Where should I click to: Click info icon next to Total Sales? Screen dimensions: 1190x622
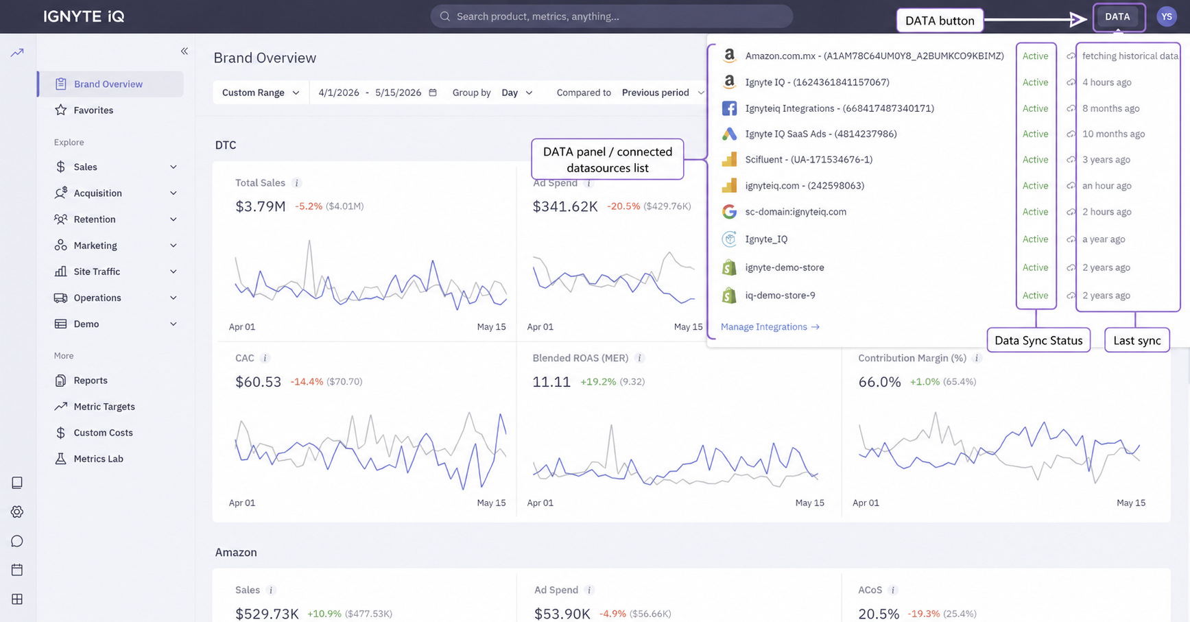pos(296,183)
